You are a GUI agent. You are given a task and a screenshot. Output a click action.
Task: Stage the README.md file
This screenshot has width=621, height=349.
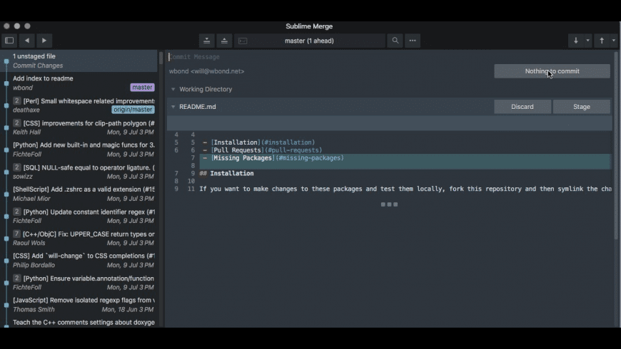581,107
